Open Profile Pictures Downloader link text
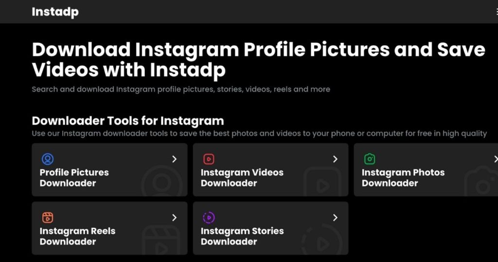 (74, 178)
